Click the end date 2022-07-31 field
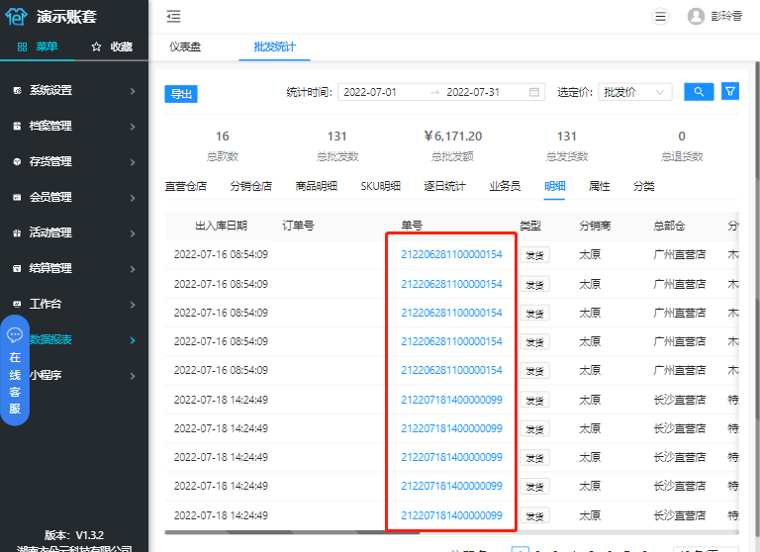This screenshot has height=552, width=760. pos(473,92)
